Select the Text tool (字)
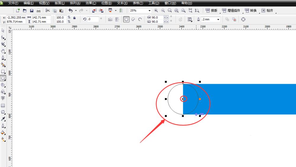296x167 pixels. (x=3, y=98)
